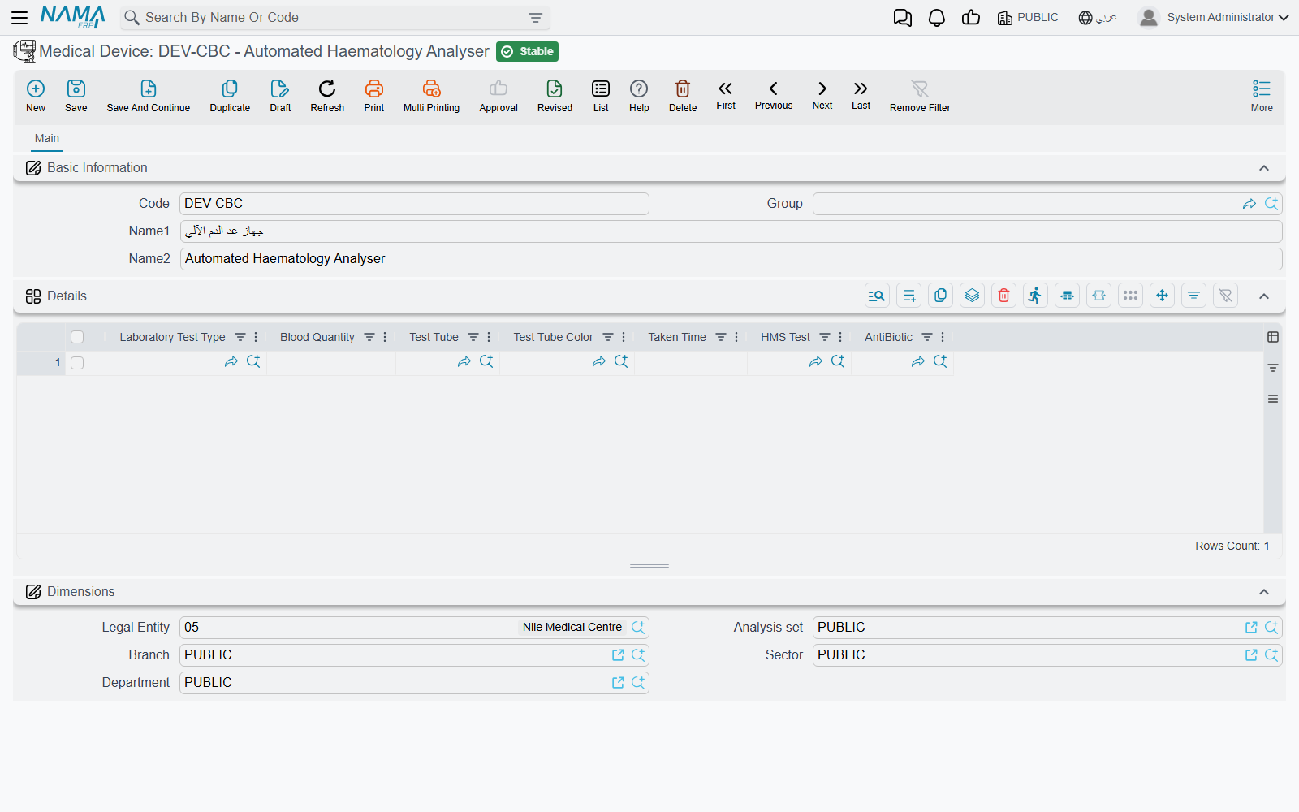Switch to the Main tab
Screen dimensions: 1299x812
point(47,138)
